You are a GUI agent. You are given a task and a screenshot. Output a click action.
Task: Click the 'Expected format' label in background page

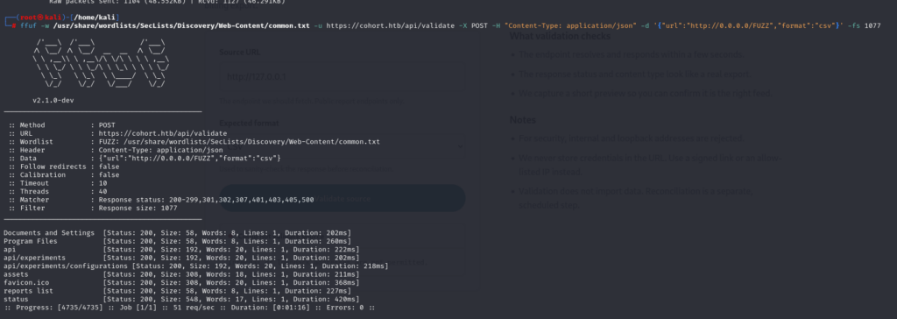tap(250, 124)
